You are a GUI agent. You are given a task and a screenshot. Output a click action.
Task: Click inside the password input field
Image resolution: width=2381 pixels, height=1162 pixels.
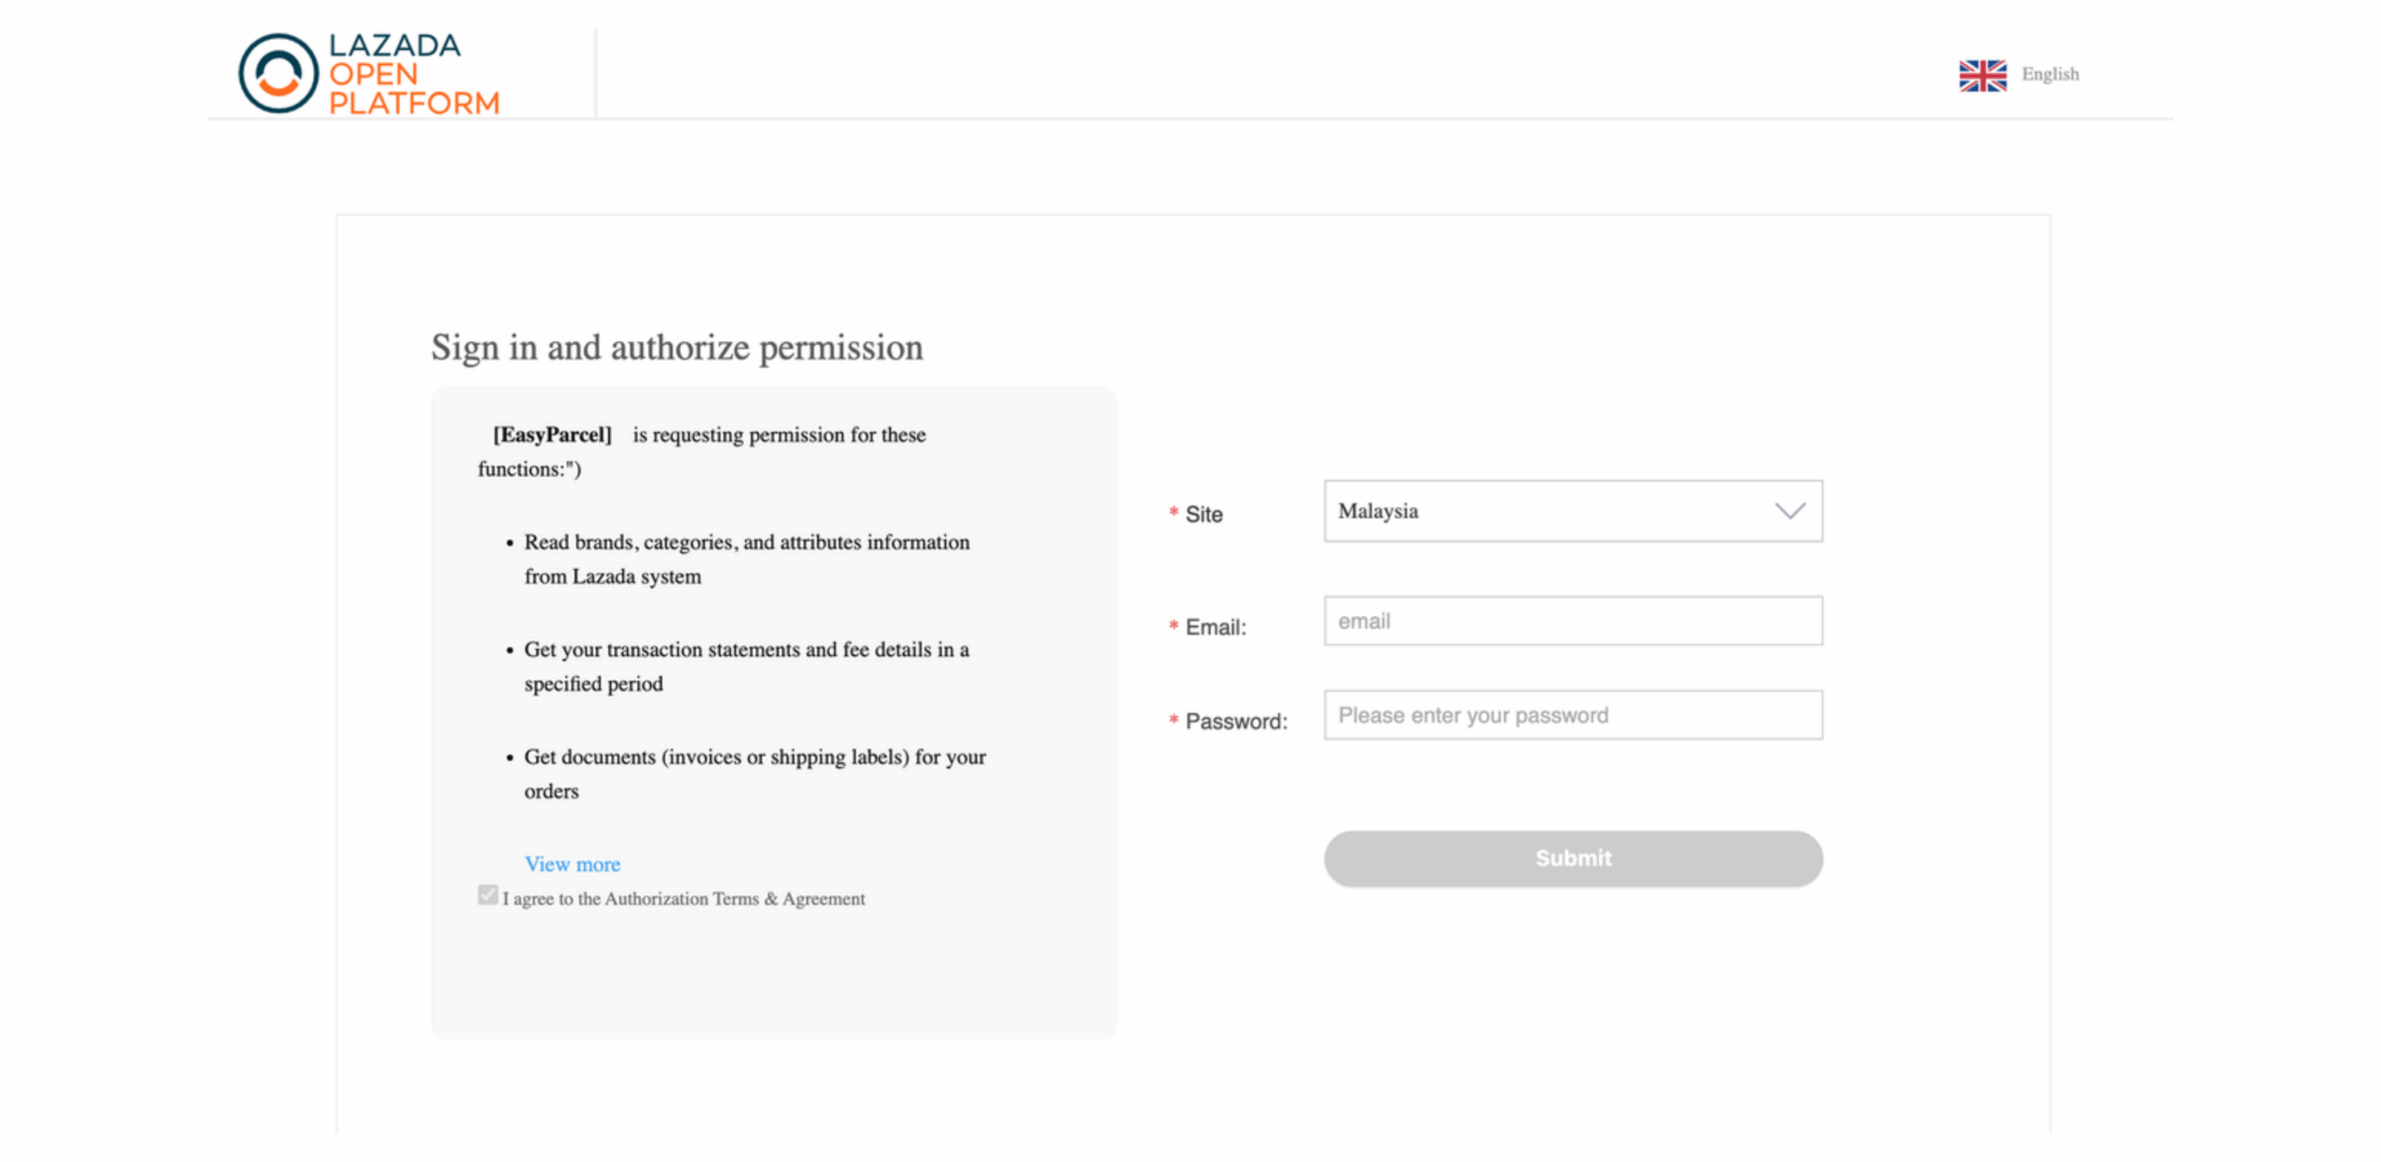[x=1572, y=715]
